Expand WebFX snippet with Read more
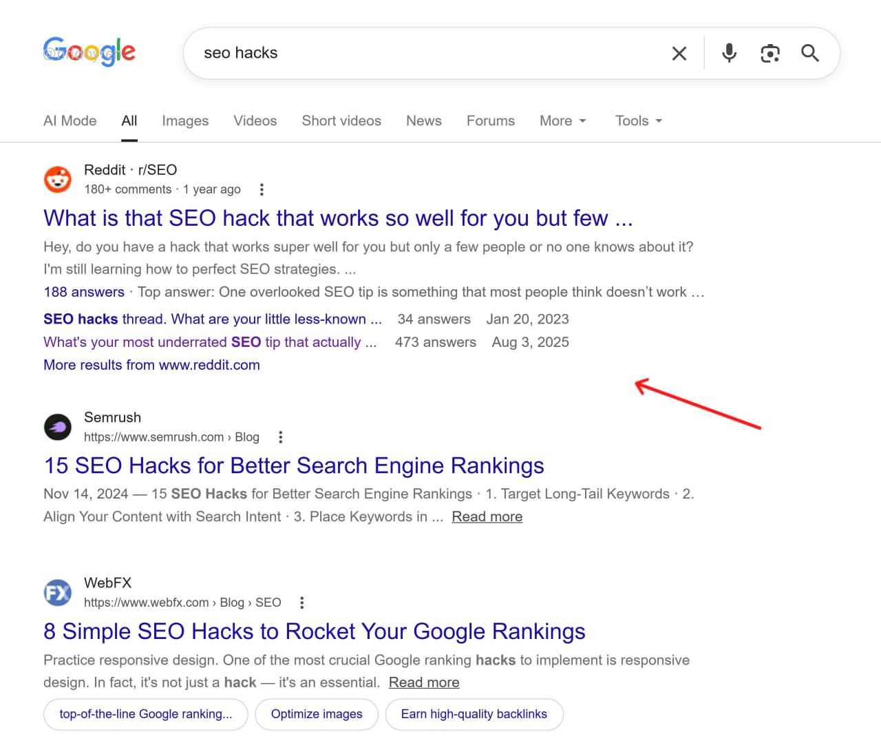 pyautogui.click(x=424, y=682)
